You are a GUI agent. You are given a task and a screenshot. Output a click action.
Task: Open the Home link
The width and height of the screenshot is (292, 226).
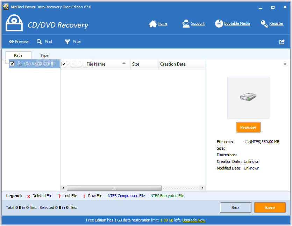[162, 24]
